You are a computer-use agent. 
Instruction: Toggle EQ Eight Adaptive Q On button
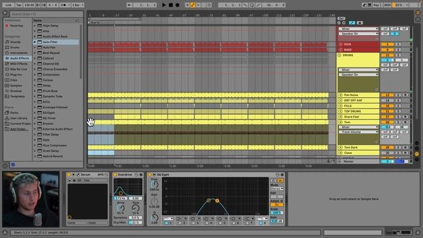[x=276, y=205]
